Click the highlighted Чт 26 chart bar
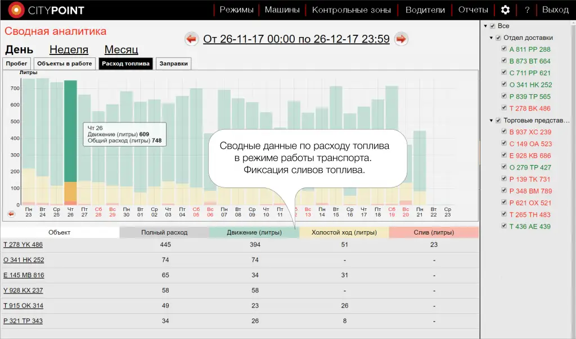The image size is (576, 339). click(70, 140)
